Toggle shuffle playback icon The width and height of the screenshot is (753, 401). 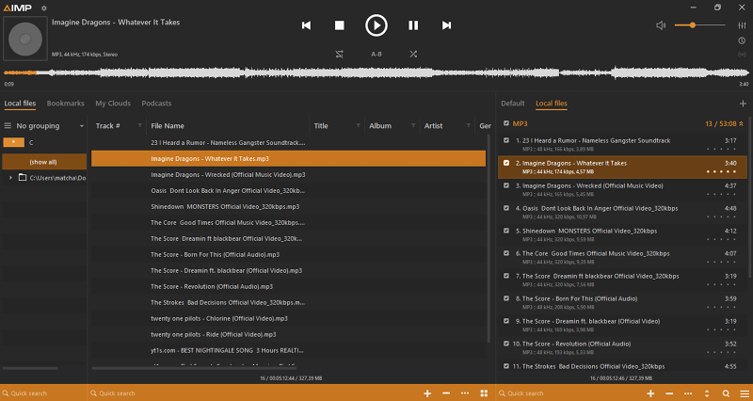point(413,55)
